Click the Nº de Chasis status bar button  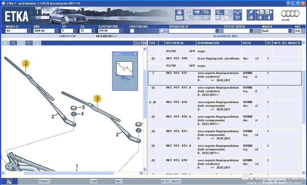point(171,181)
